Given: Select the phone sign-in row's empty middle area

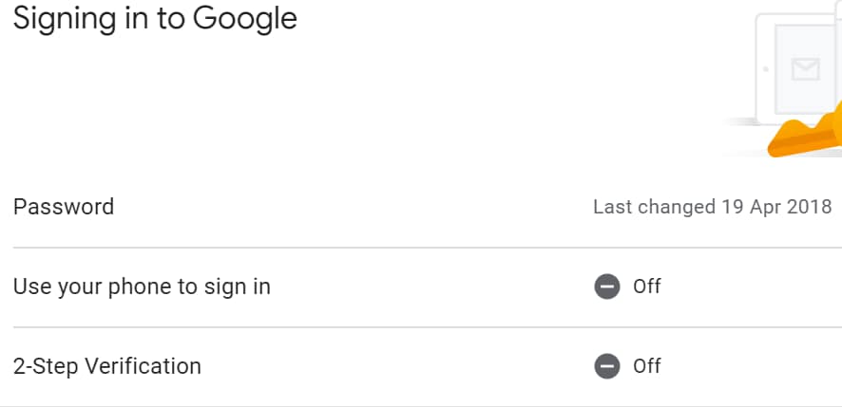Looking at the screenshot, I should tap(430, 287).
